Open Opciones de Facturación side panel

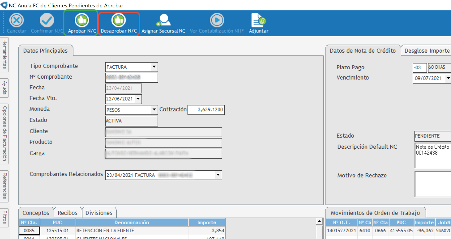5,134
